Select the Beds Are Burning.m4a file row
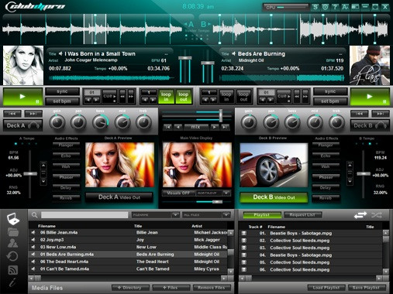393x294 pixels. [x=128, y=255]
